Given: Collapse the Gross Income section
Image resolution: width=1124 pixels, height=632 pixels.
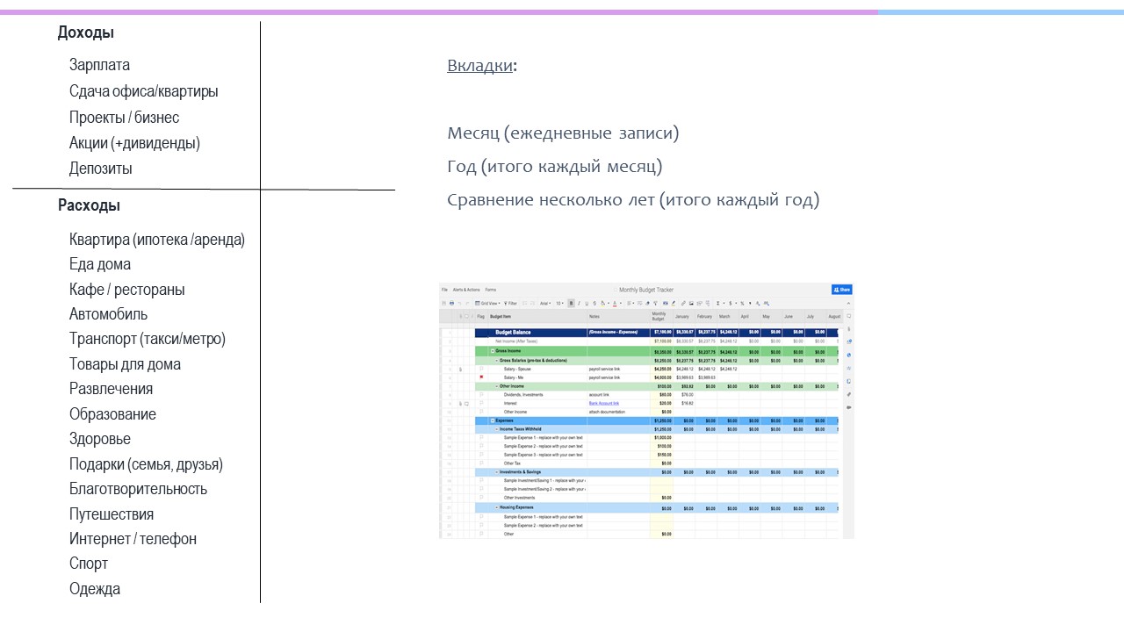Looking at the screenshot, I should [492, 351].
